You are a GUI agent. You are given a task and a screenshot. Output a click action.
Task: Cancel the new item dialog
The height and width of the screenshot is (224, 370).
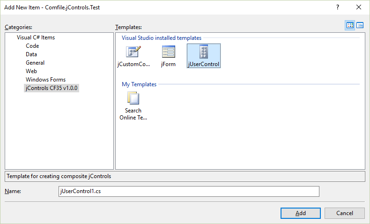[344, 213]
